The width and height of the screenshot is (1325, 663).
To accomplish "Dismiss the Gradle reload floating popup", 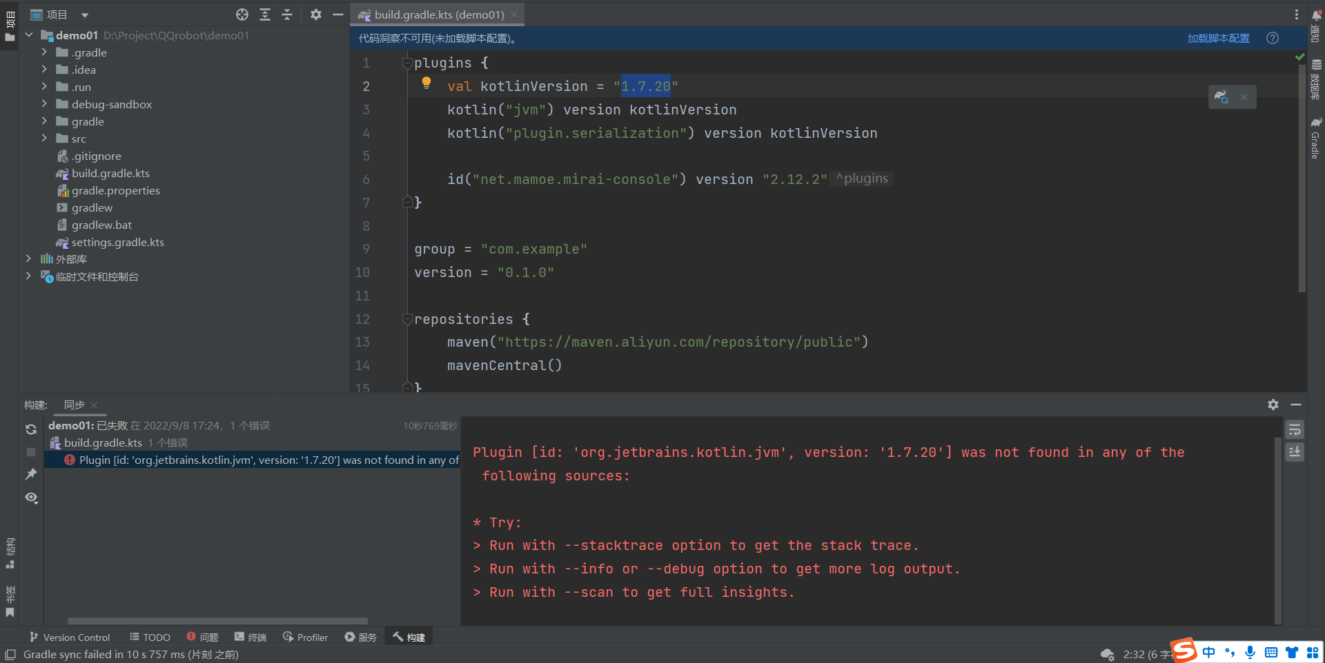I will (1244, 97).
